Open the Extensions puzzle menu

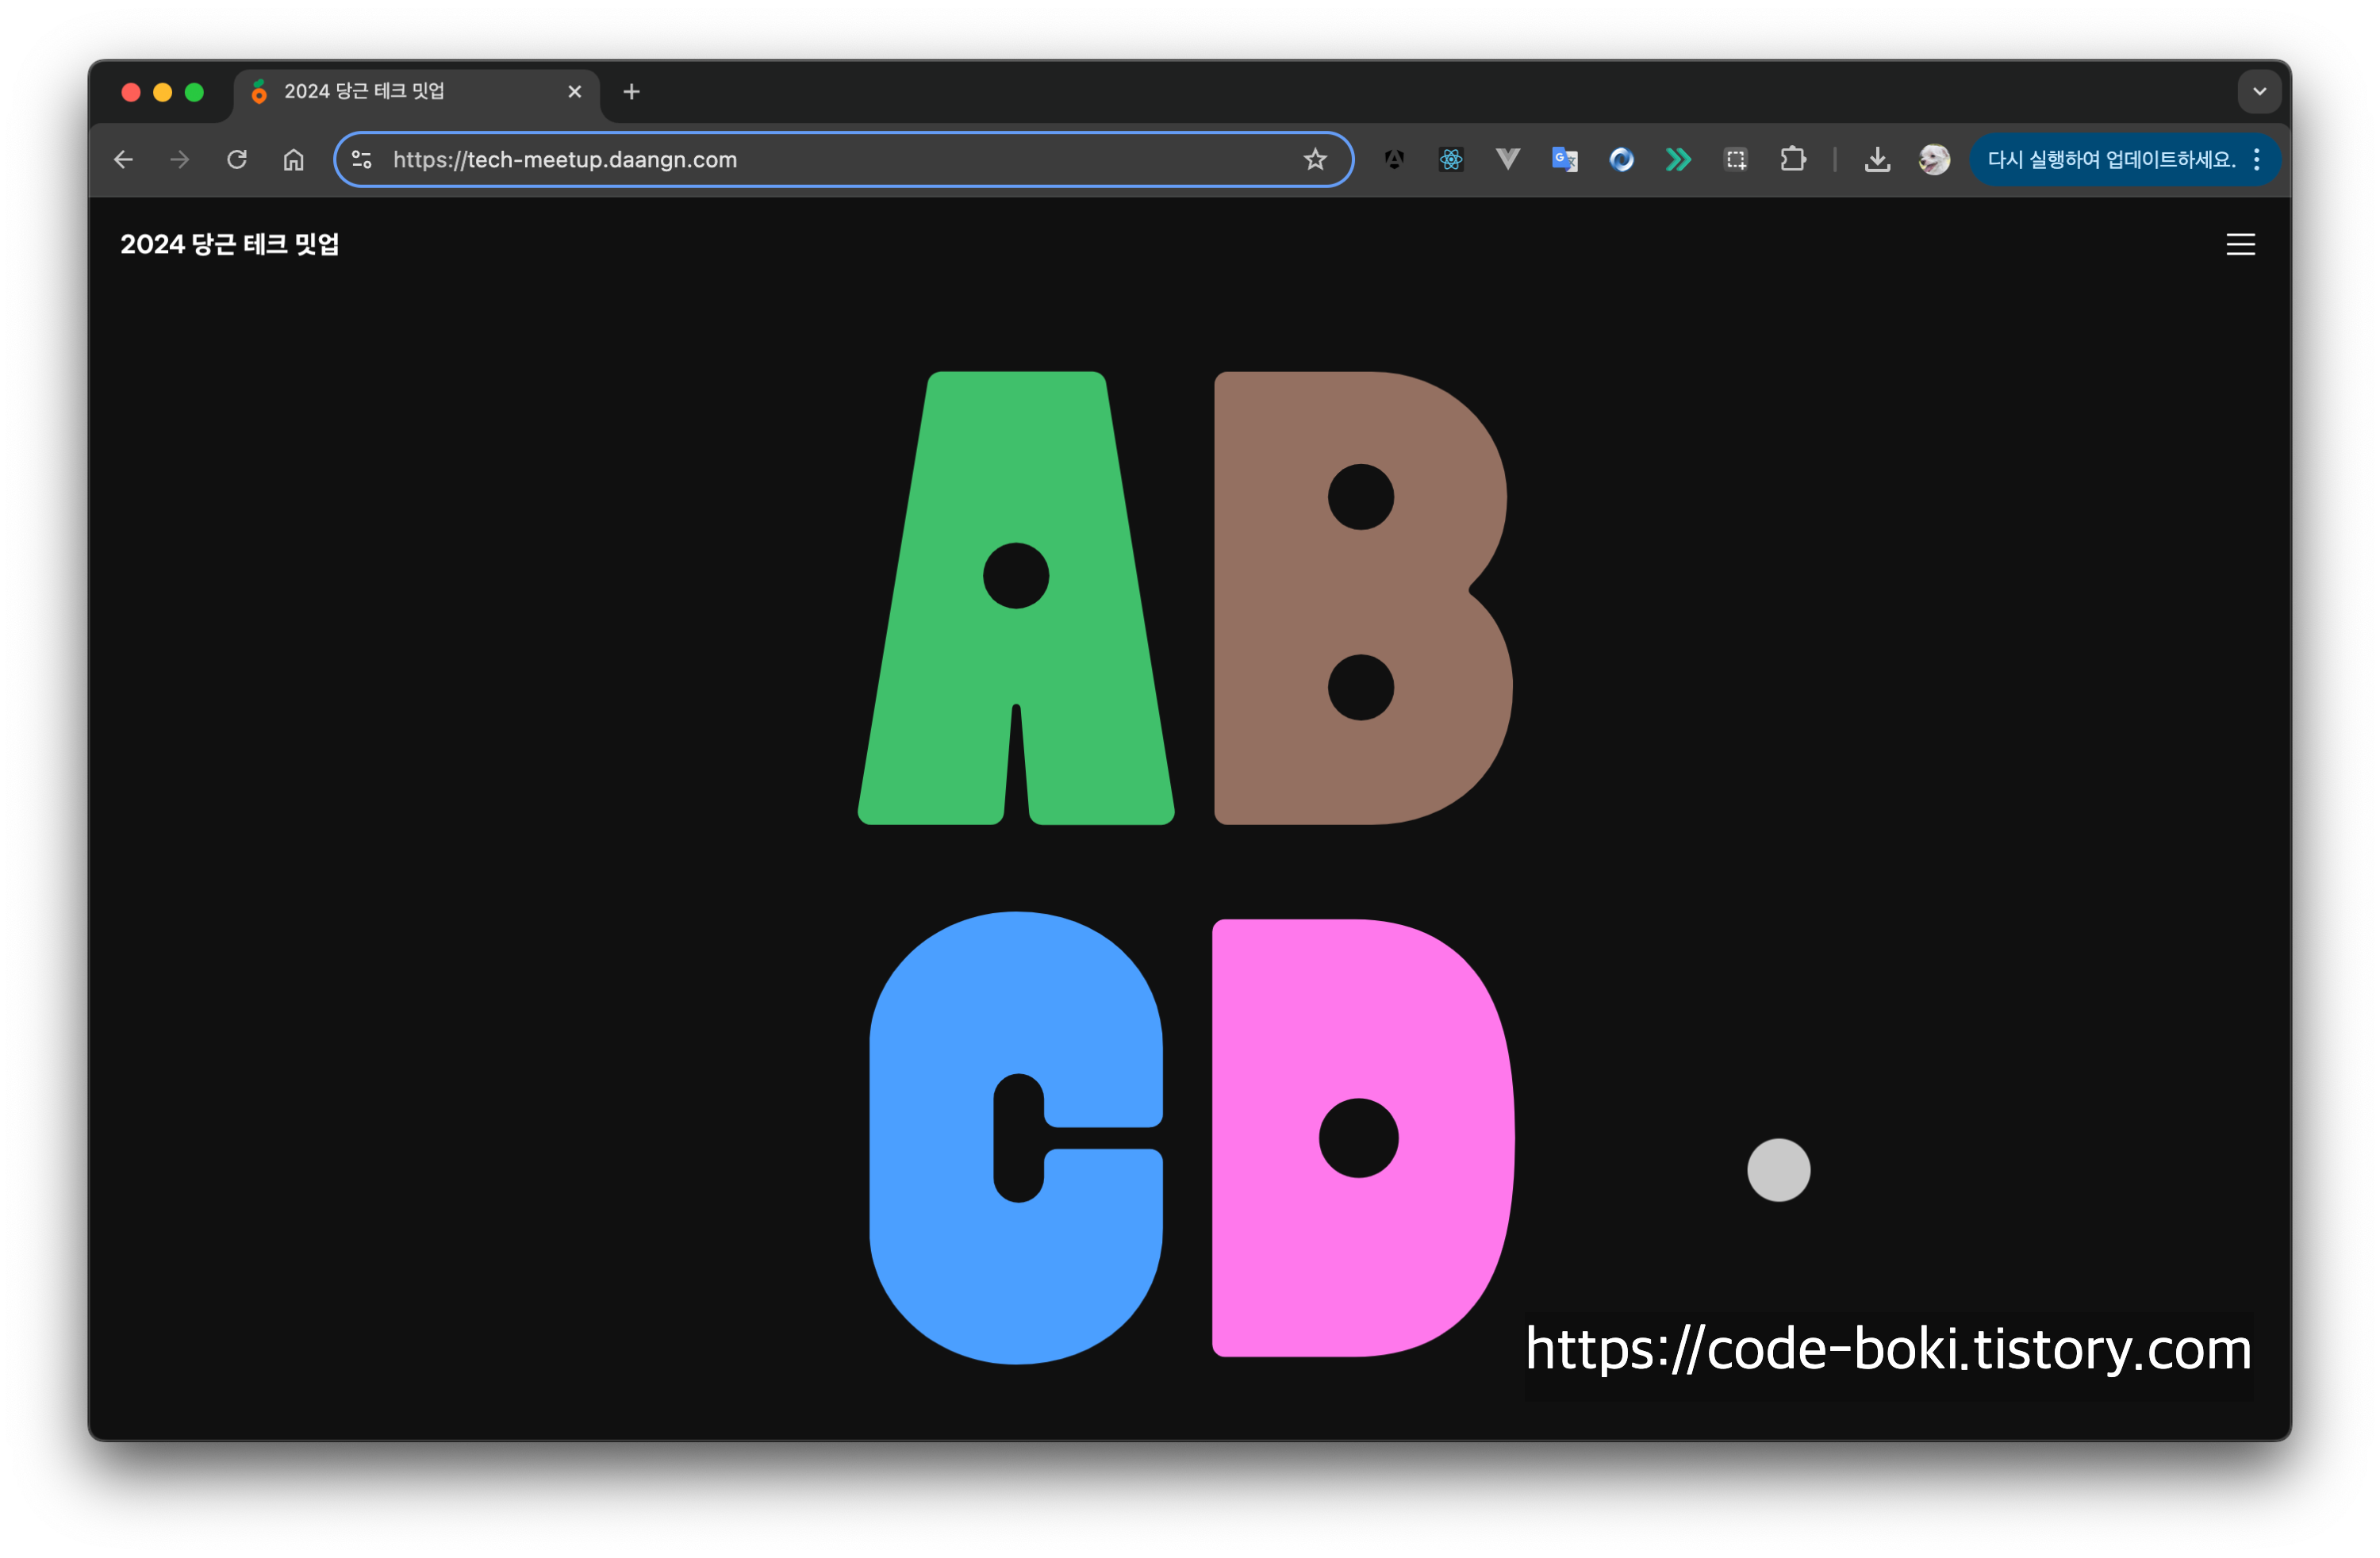(1793, 159)
